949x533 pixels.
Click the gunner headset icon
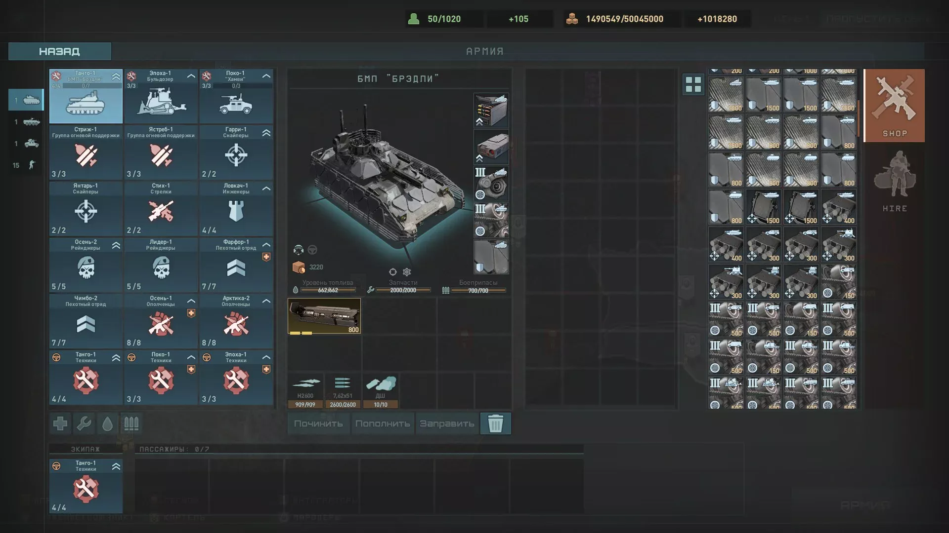pos(299,250)
